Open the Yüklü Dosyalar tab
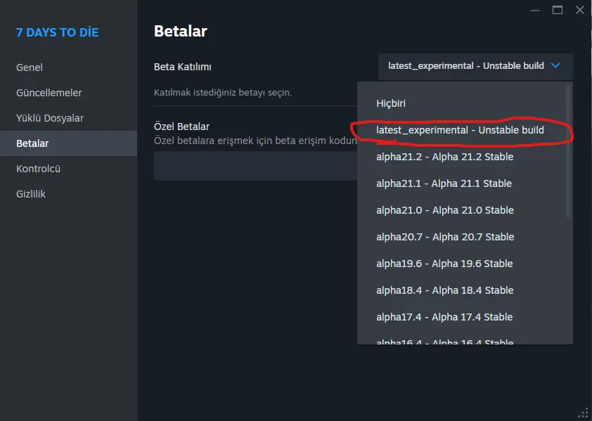592x421 pixels. point(68,118)
